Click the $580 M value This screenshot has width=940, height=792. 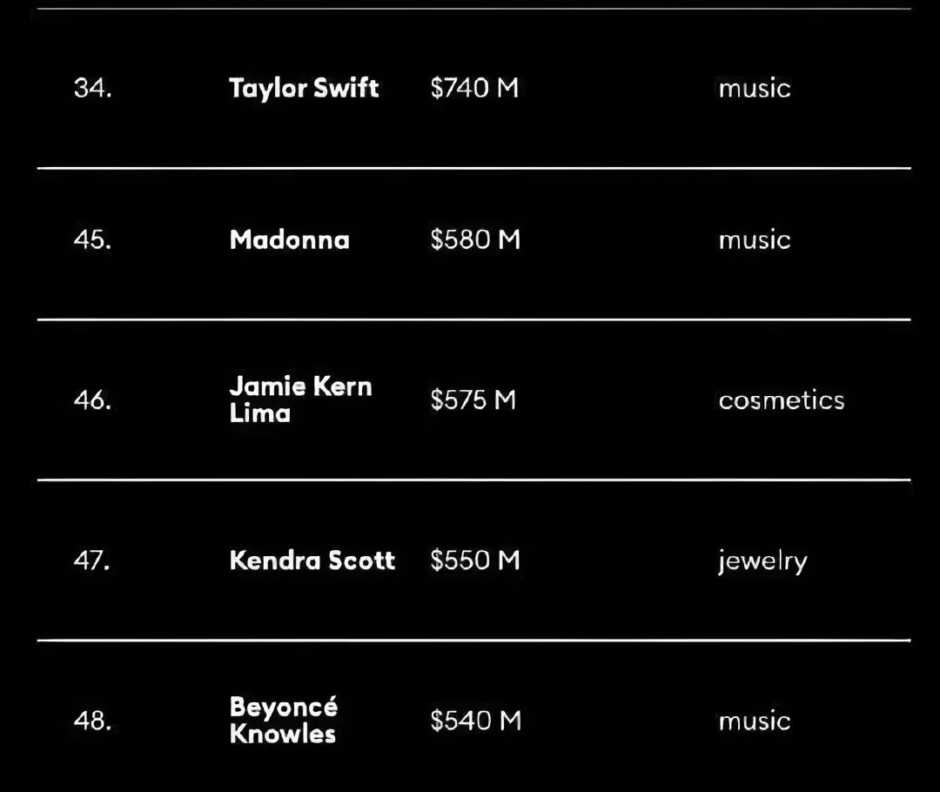[x=475, y=240]
